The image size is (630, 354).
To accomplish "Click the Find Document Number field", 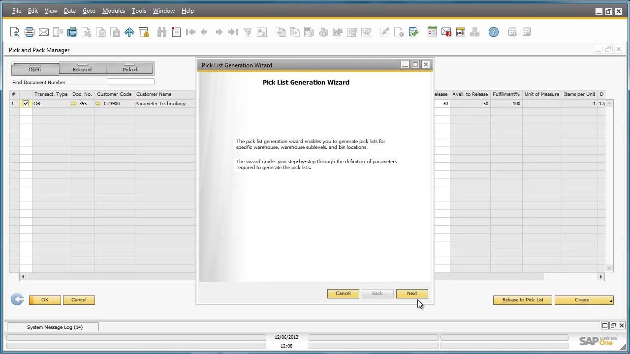I will click(130, 82).
